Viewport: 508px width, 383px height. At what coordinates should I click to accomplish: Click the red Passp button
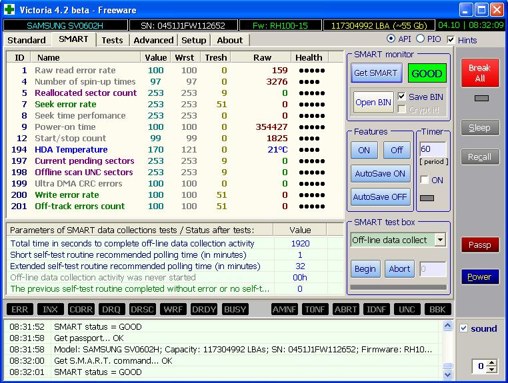pyautogui.click(x=480, y=245)
